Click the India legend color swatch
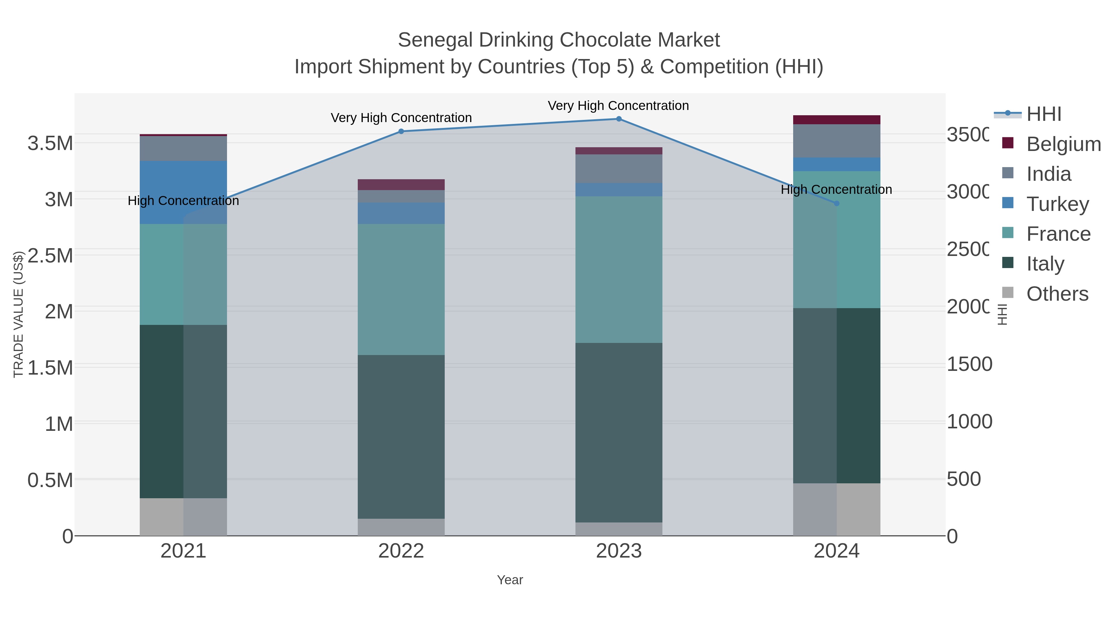The image size is (1118, 629). [x=1008, y=173]
